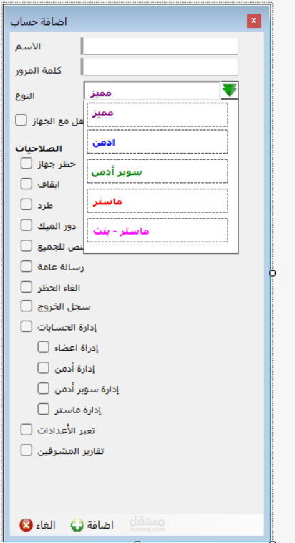Image resolution: width=295 pixels, height=543 pixels.
Task: Click the red X cancel icon
Action: (x=26, y=525)
